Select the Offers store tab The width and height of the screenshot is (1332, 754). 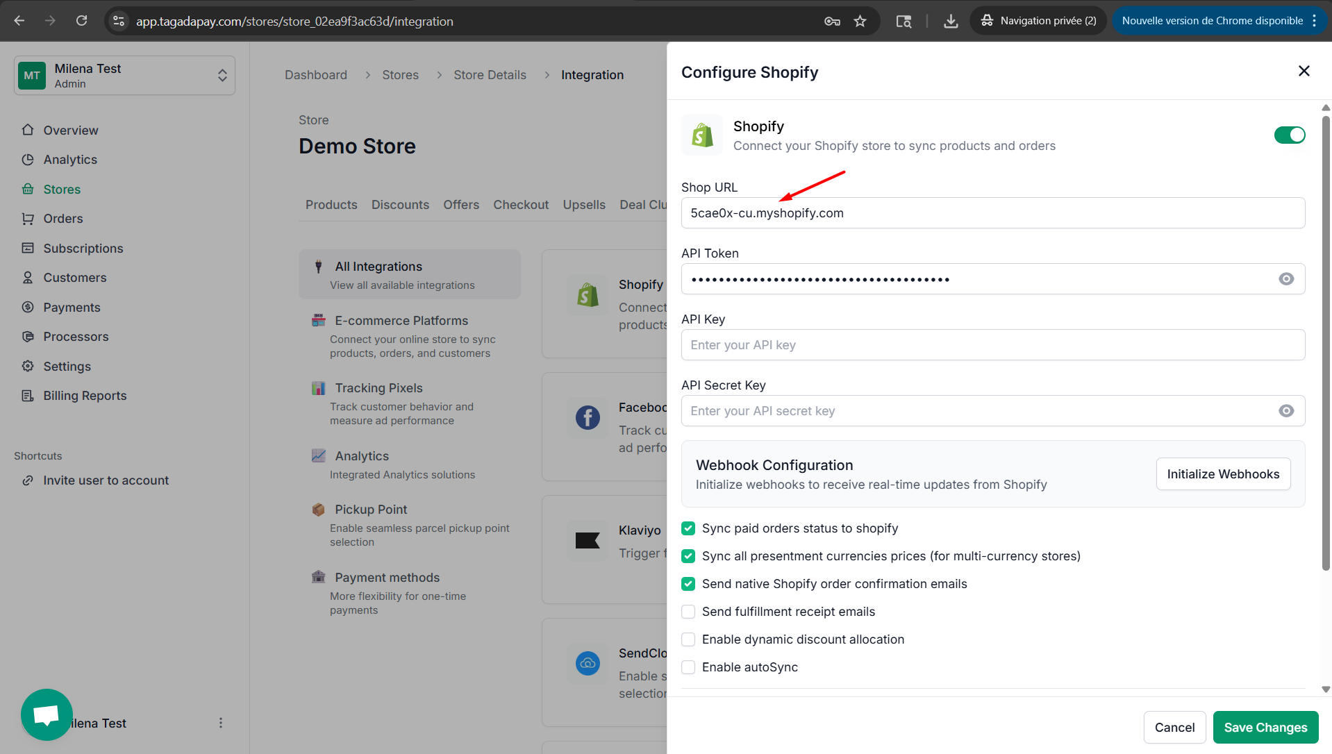[x=461, y=205]
